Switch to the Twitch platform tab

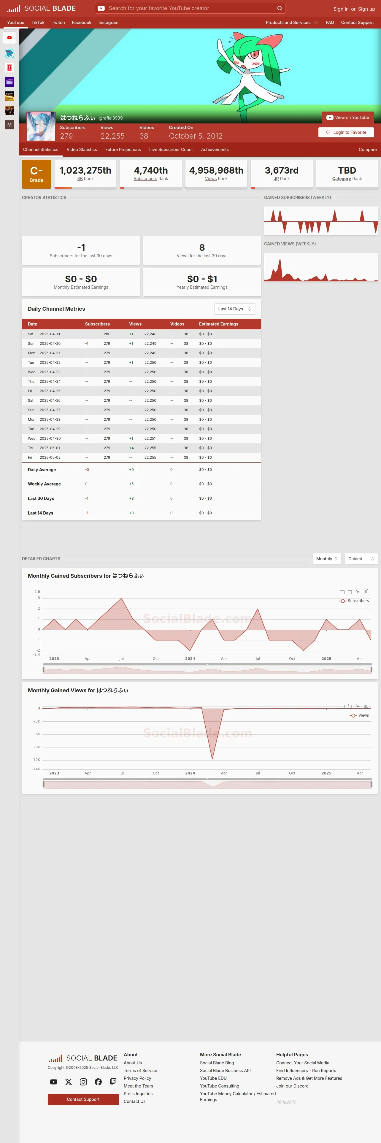point(58,23)
